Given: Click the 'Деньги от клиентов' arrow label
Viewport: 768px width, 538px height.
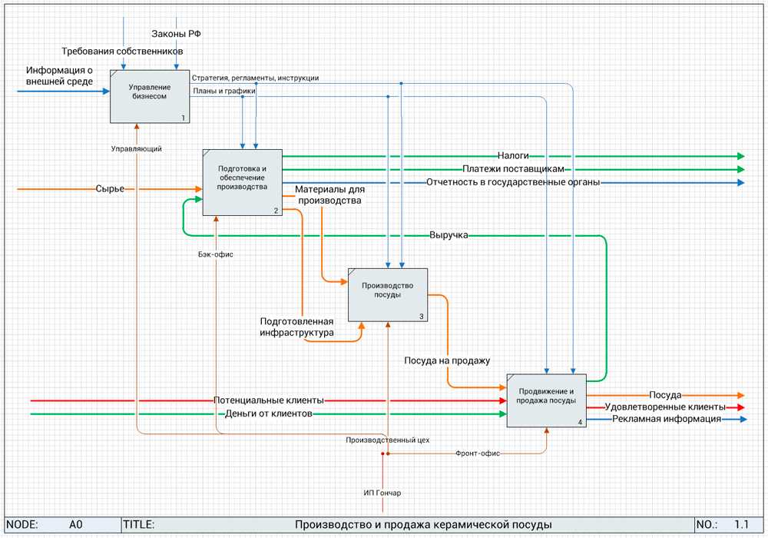Looking at the screenshot, I should 268,414.
